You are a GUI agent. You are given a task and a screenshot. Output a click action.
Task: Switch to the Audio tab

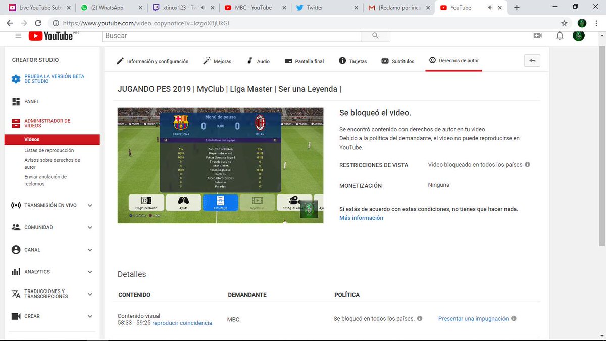pos(258,61)
